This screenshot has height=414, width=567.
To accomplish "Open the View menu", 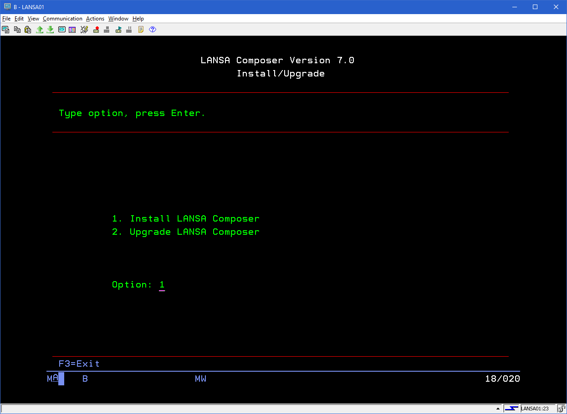I will coord(33,19).
